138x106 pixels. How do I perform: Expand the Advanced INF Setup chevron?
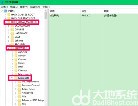pos(16,100)
